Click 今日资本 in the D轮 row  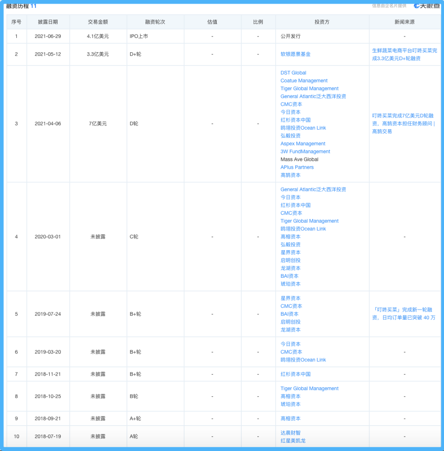click(291, 112)
